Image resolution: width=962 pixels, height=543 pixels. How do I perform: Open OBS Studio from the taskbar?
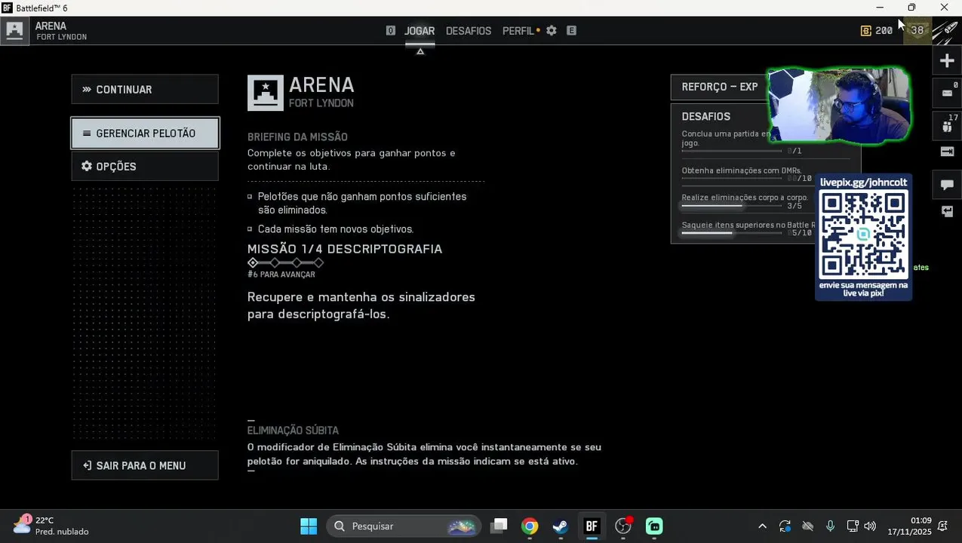[623, 526]
